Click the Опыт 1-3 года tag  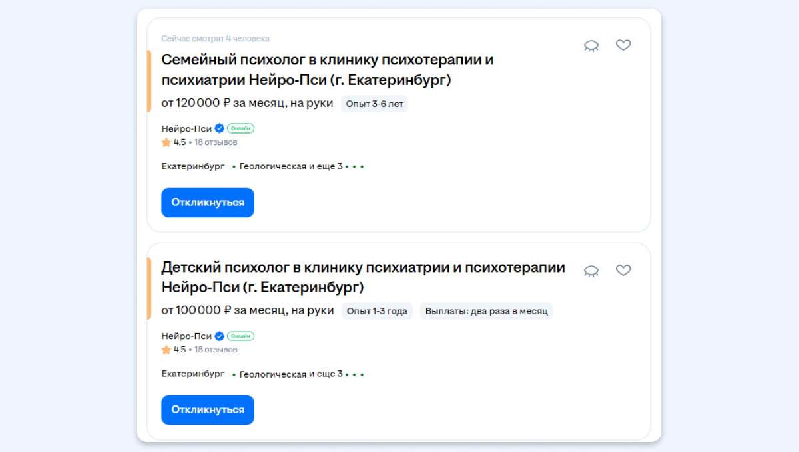tap(377, 311)
